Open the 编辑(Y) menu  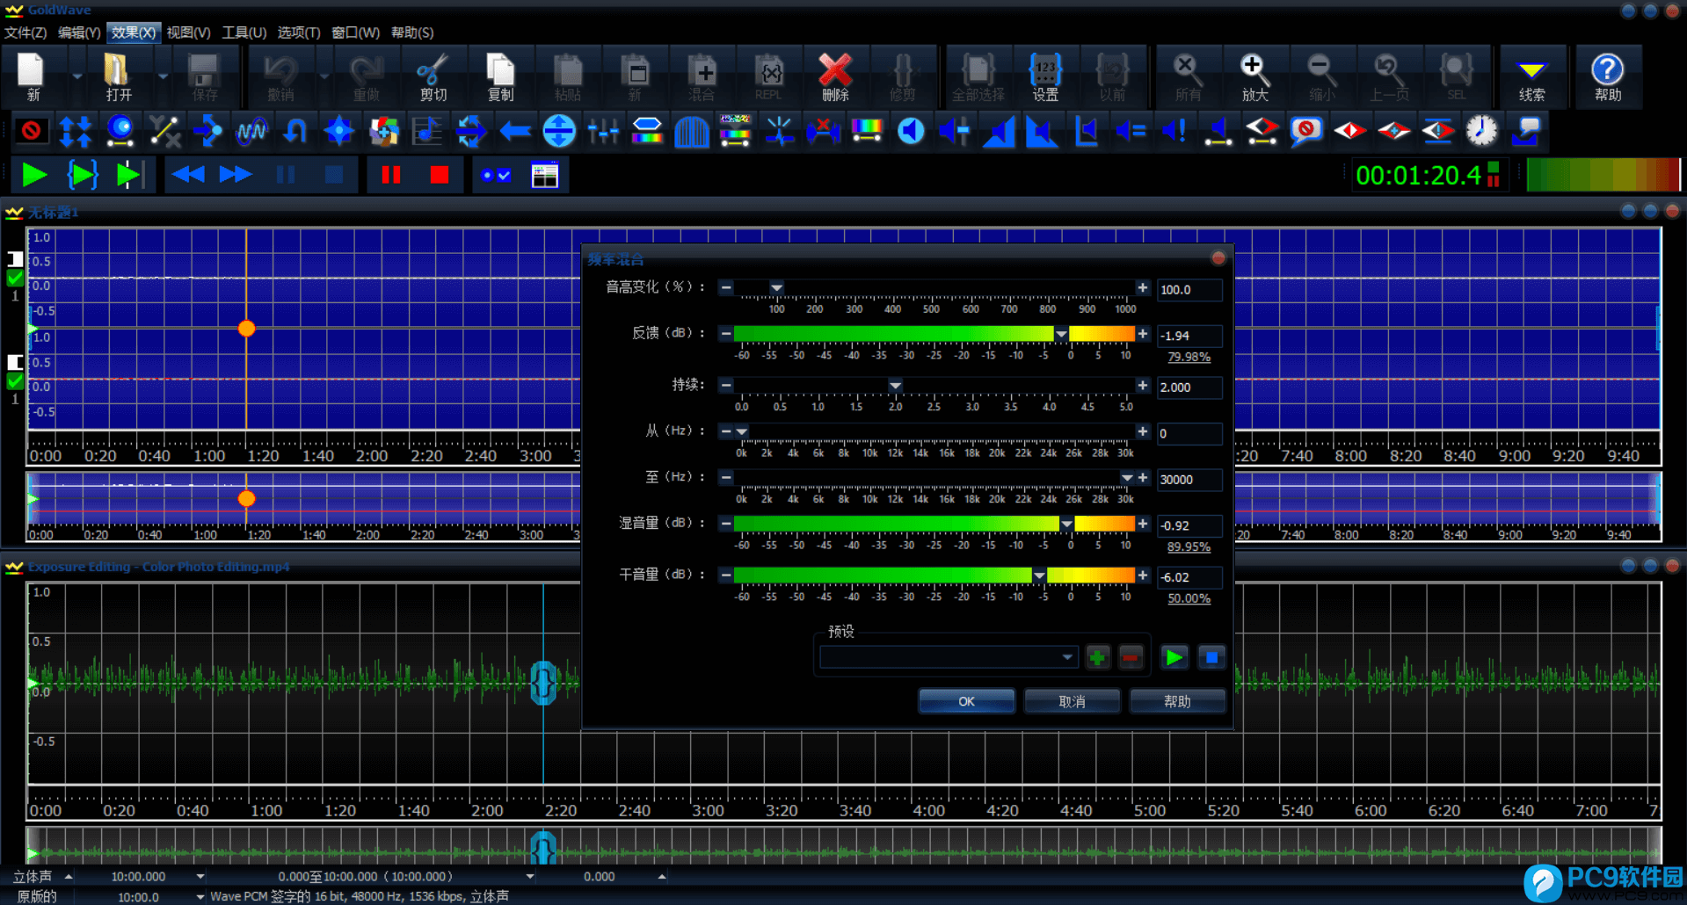[79, 33]
